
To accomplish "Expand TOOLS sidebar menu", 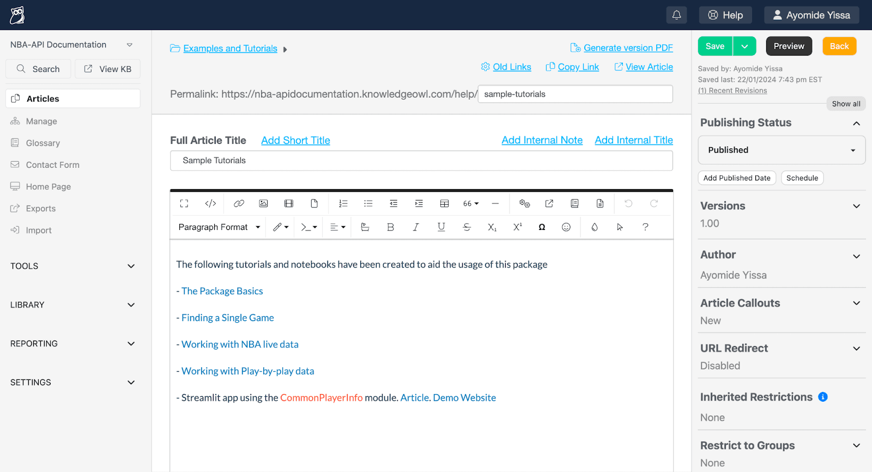I will 72,266.
